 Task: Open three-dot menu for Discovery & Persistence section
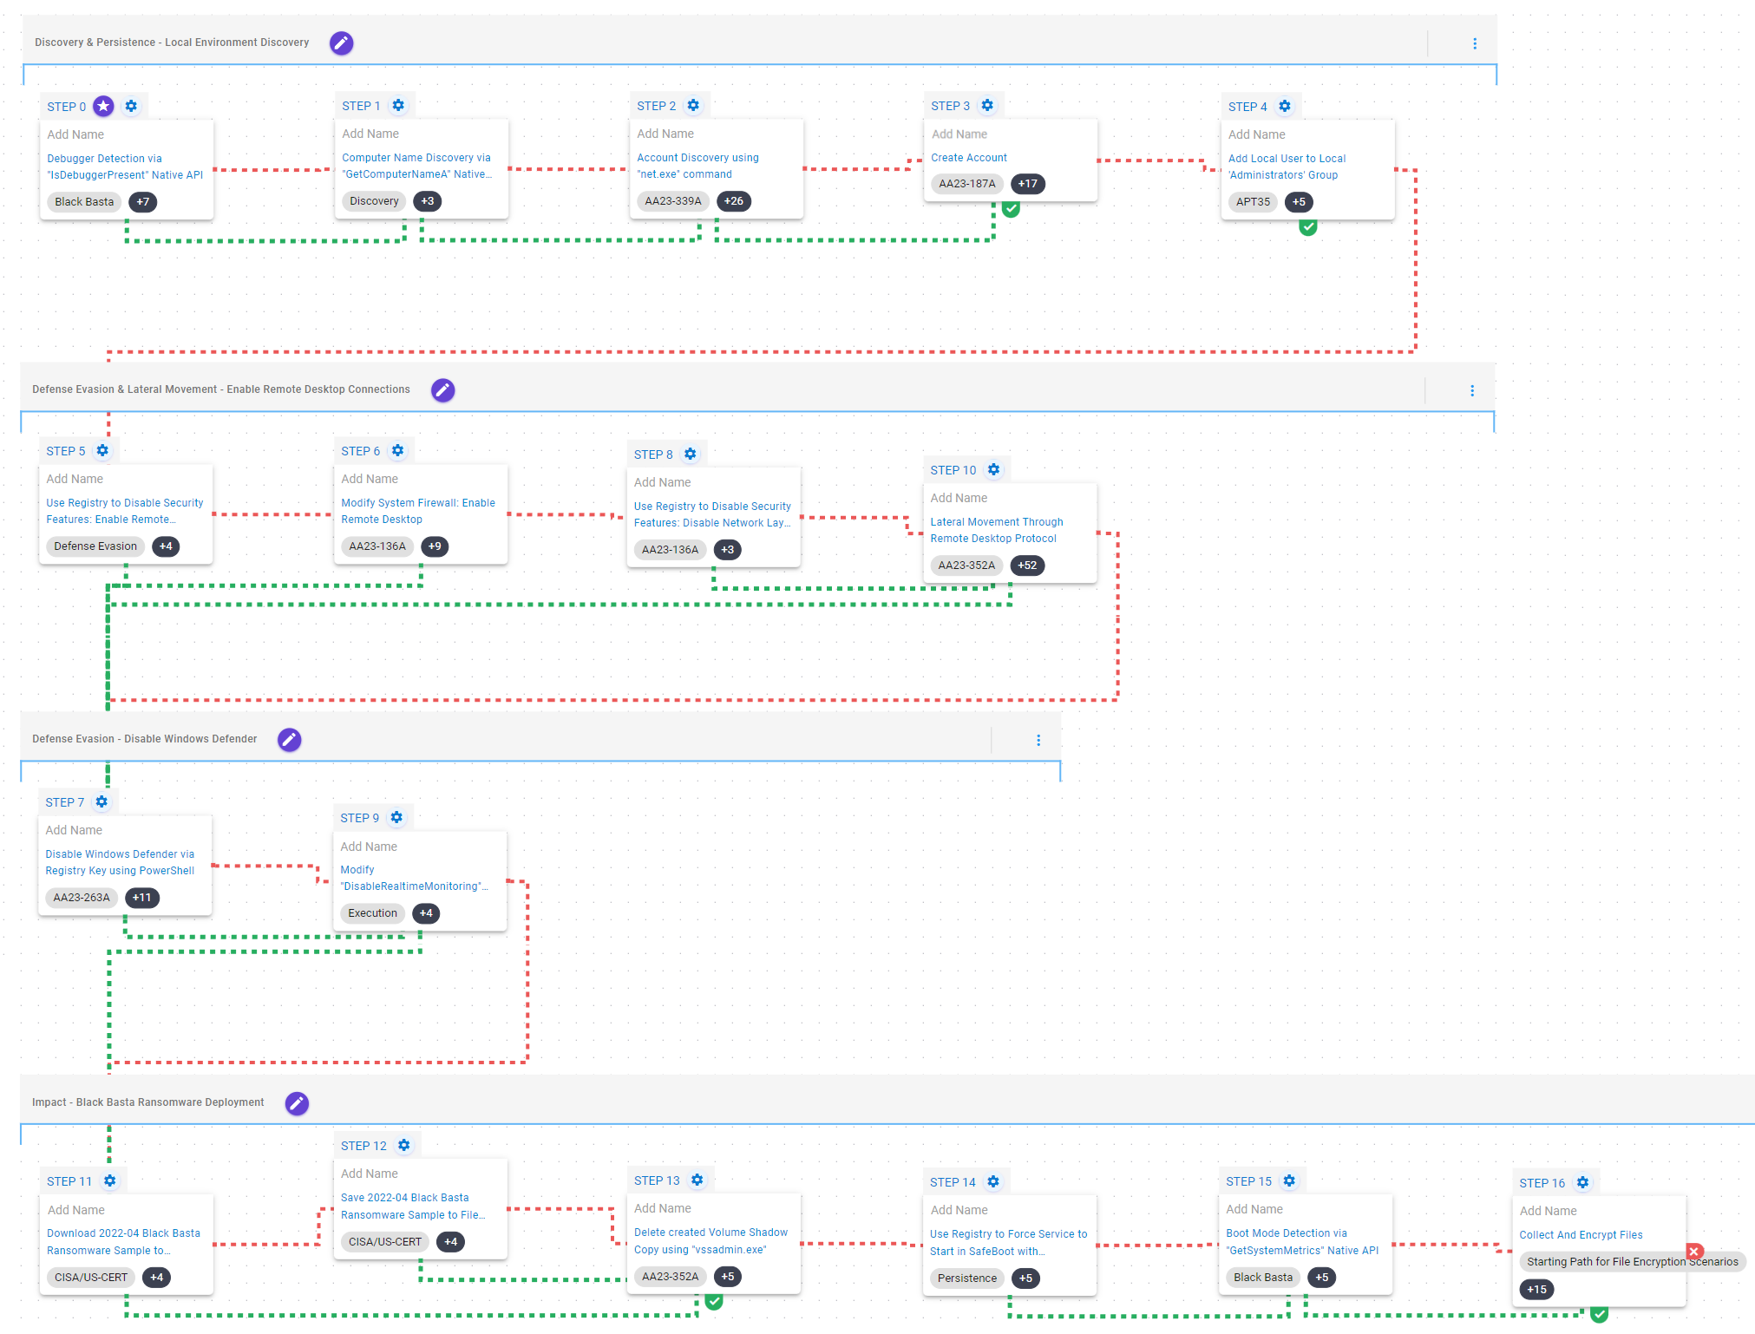[1475, 44]
